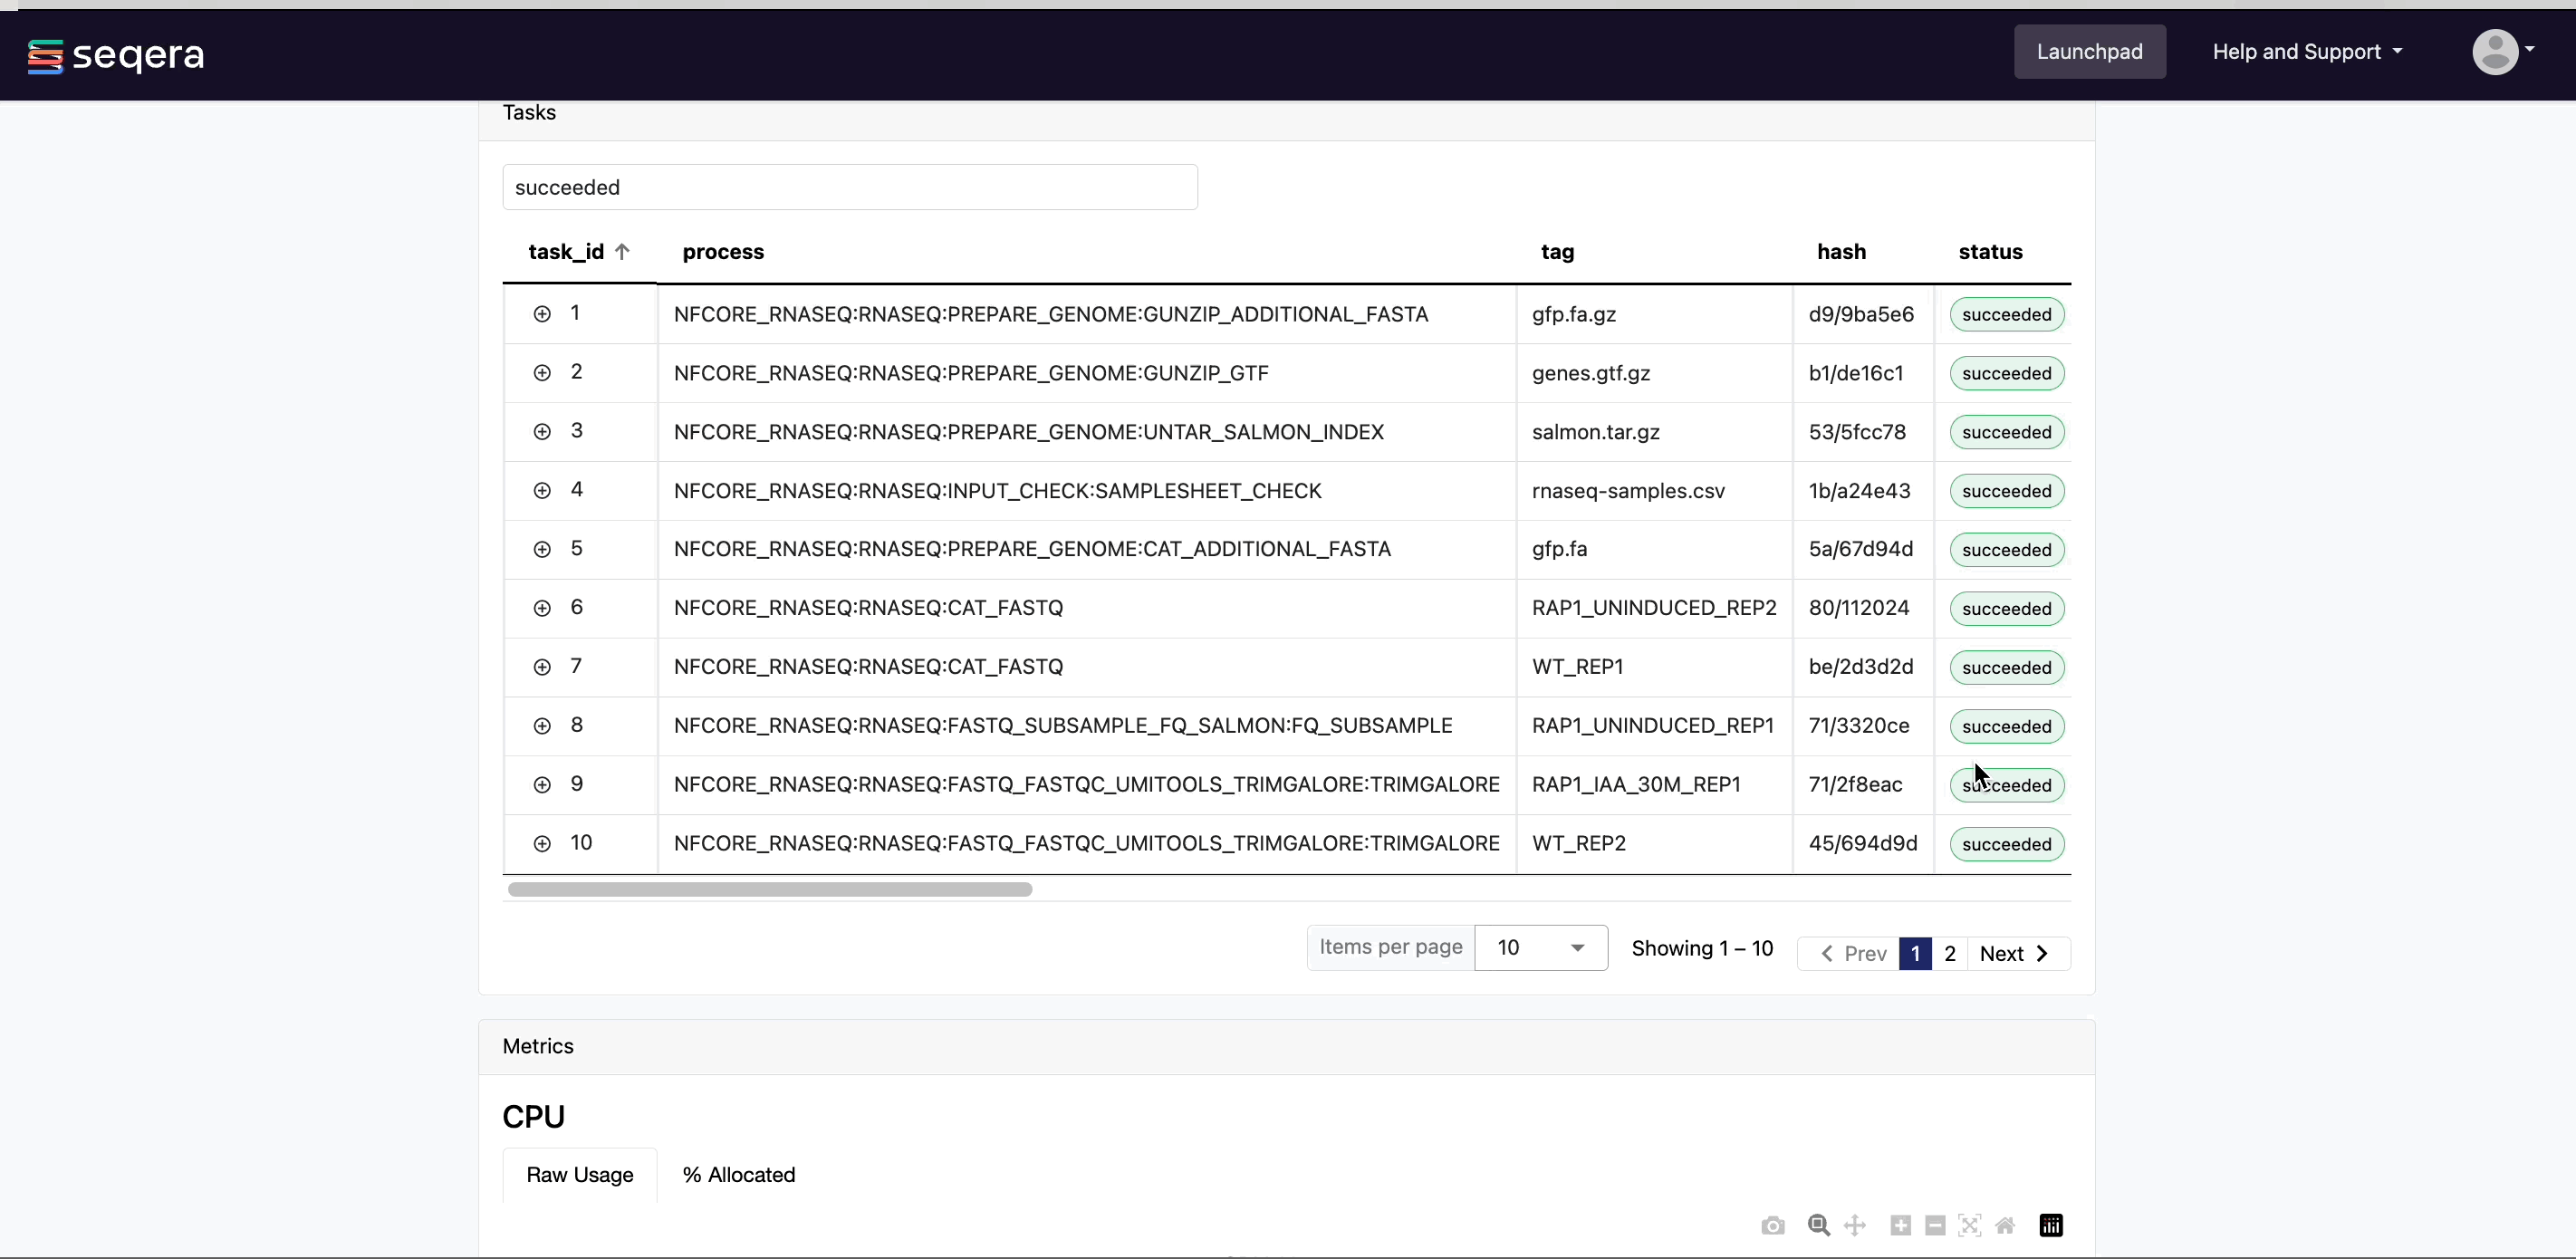Viewport: 2576px width, 1259px height.
Task: Expand task row 1 details with circle icon
Action: coord(543,314)
